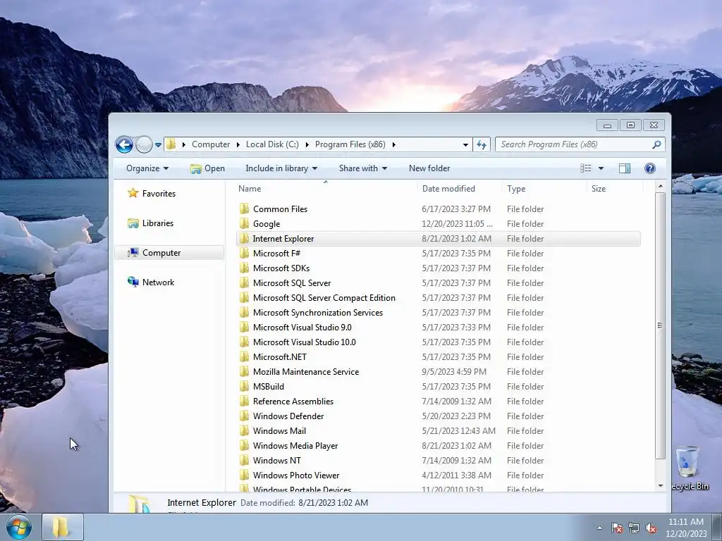The width and height of the screenshot is (722, 541).
Task: Select the Windows NT folder name
Action: [x=276, y=461]
